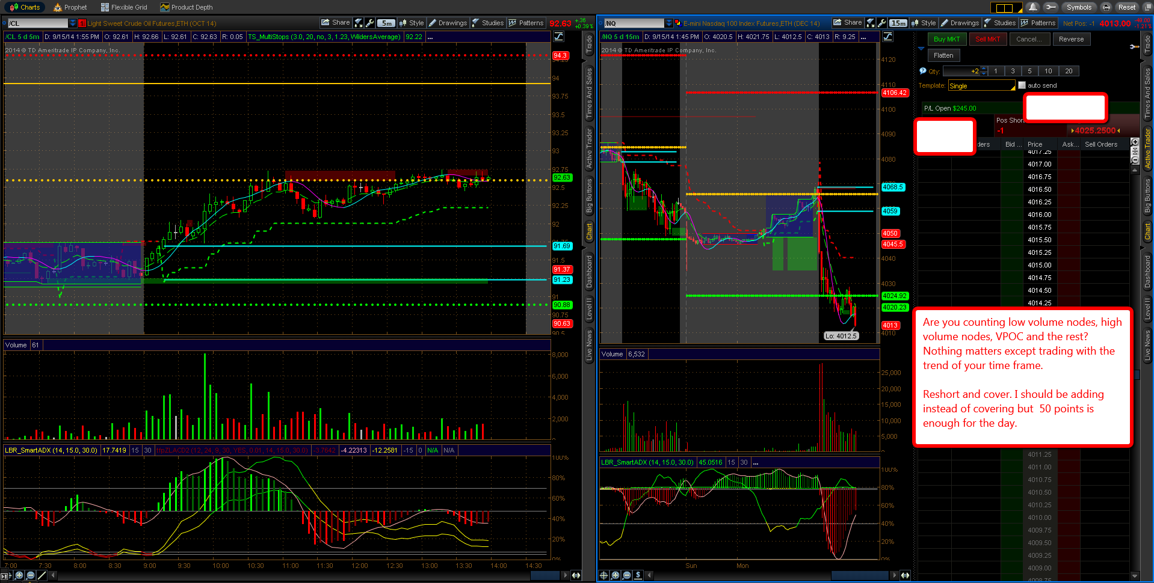Set quantity to 5
Viewport: 1154px width, 583px height.
[1029, 71]
